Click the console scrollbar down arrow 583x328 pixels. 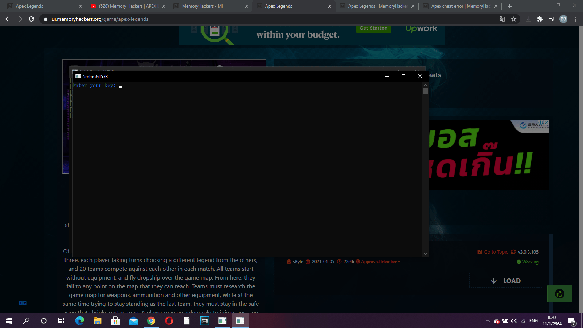(425, 254)
